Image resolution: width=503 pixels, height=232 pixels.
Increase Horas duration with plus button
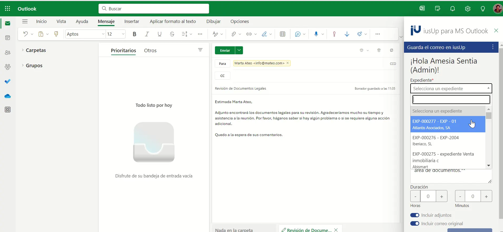[441, 196]
